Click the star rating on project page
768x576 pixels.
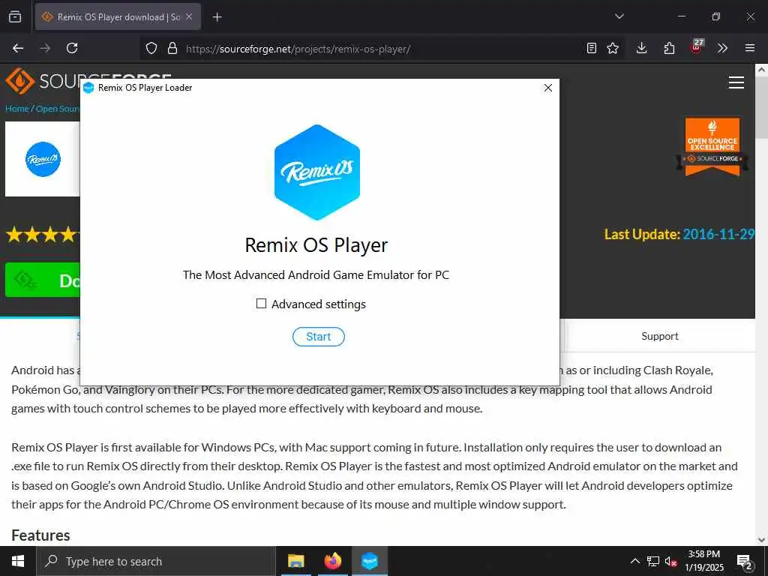[x=42, y=235]
